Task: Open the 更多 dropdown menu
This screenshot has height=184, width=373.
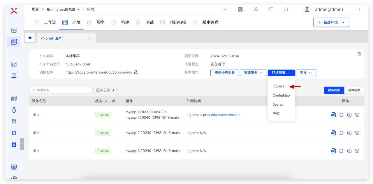Action: point(306,73)
